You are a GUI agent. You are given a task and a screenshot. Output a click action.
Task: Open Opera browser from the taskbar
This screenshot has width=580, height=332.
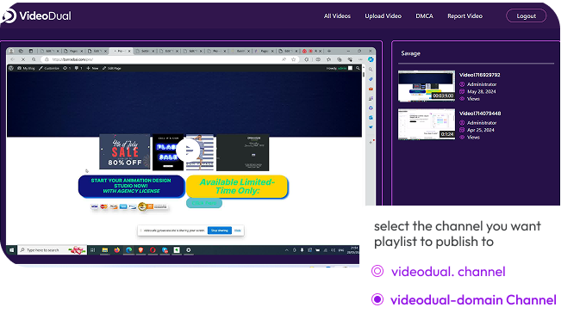pos(153,250)
